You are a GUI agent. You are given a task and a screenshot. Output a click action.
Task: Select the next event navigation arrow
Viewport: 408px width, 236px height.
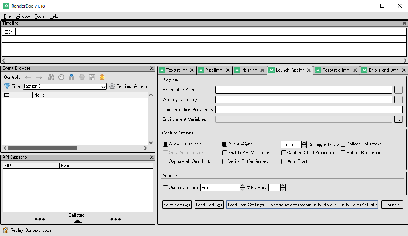point(38,77)
